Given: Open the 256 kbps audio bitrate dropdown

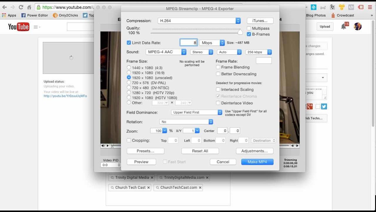Looking at the screenshot, I should pos(258,52).
